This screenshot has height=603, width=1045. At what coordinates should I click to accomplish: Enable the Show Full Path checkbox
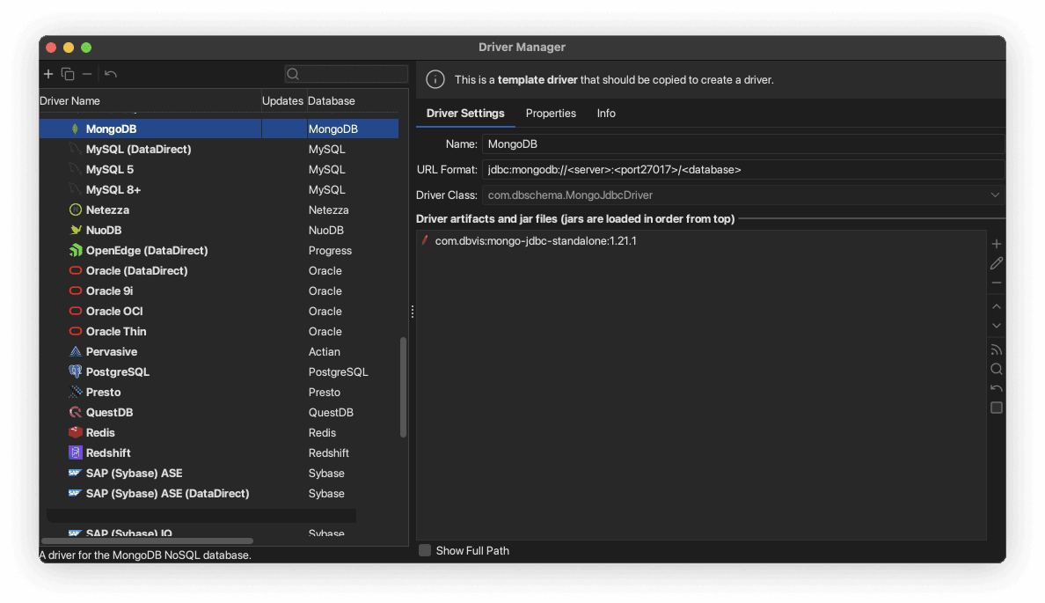(x=426, y=550)
